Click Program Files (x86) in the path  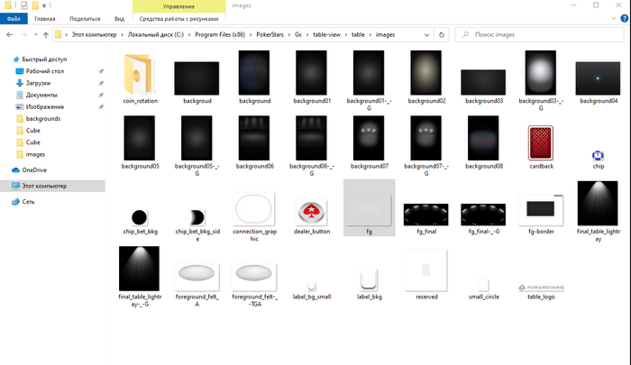point(220,35)
